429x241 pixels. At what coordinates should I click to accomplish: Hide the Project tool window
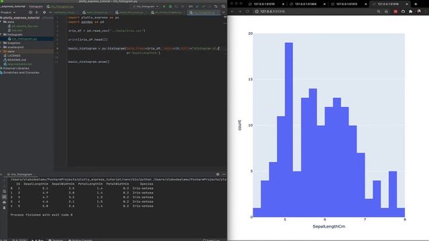[x=50, y=12]
